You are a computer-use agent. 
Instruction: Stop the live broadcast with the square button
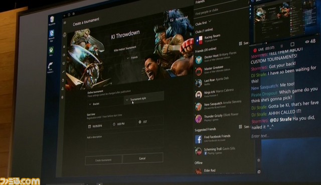[292, 44]
